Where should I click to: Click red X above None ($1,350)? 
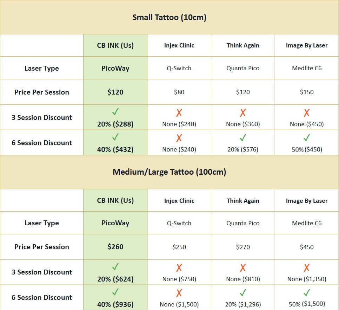click(x=307, y=268)
